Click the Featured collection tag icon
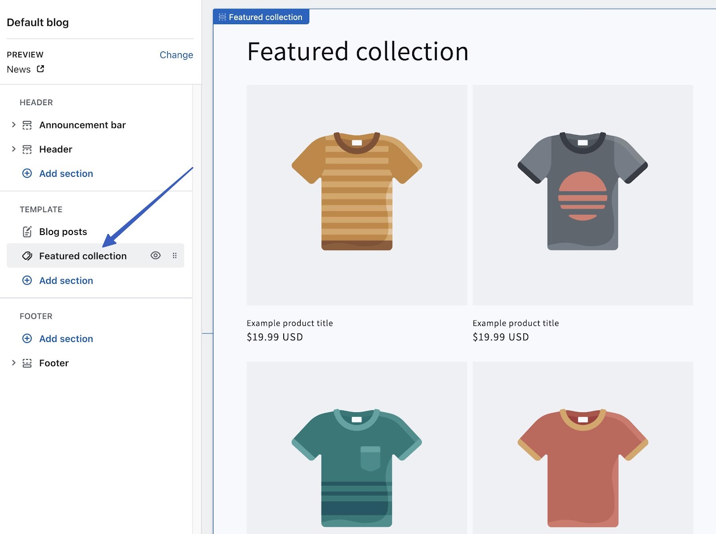 click(x=27, y=256)
